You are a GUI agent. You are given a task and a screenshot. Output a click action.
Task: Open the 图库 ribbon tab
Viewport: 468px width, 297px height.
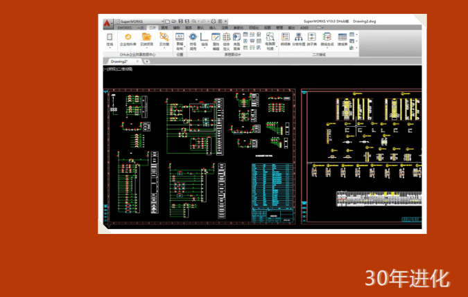164,28
